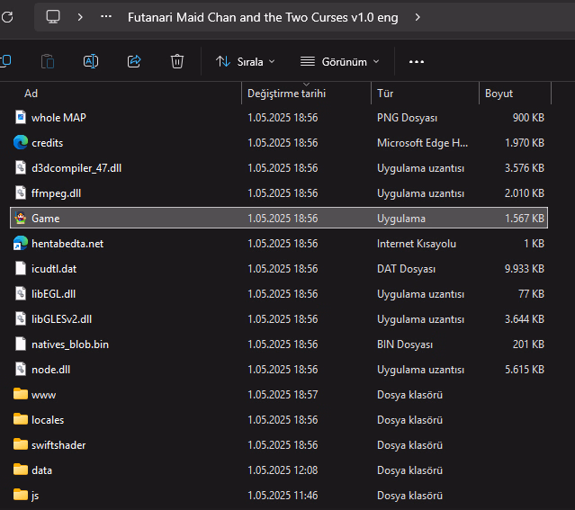Click the Paste clipboard icon
575x510 pixels.
pyautogui.click(x=48, y=61)
